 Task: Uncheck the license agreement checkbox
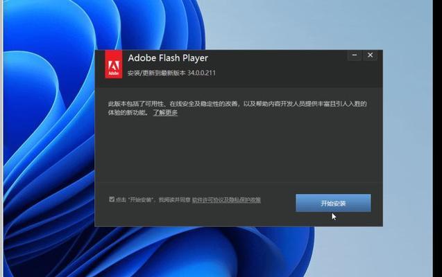coord(112,199)
